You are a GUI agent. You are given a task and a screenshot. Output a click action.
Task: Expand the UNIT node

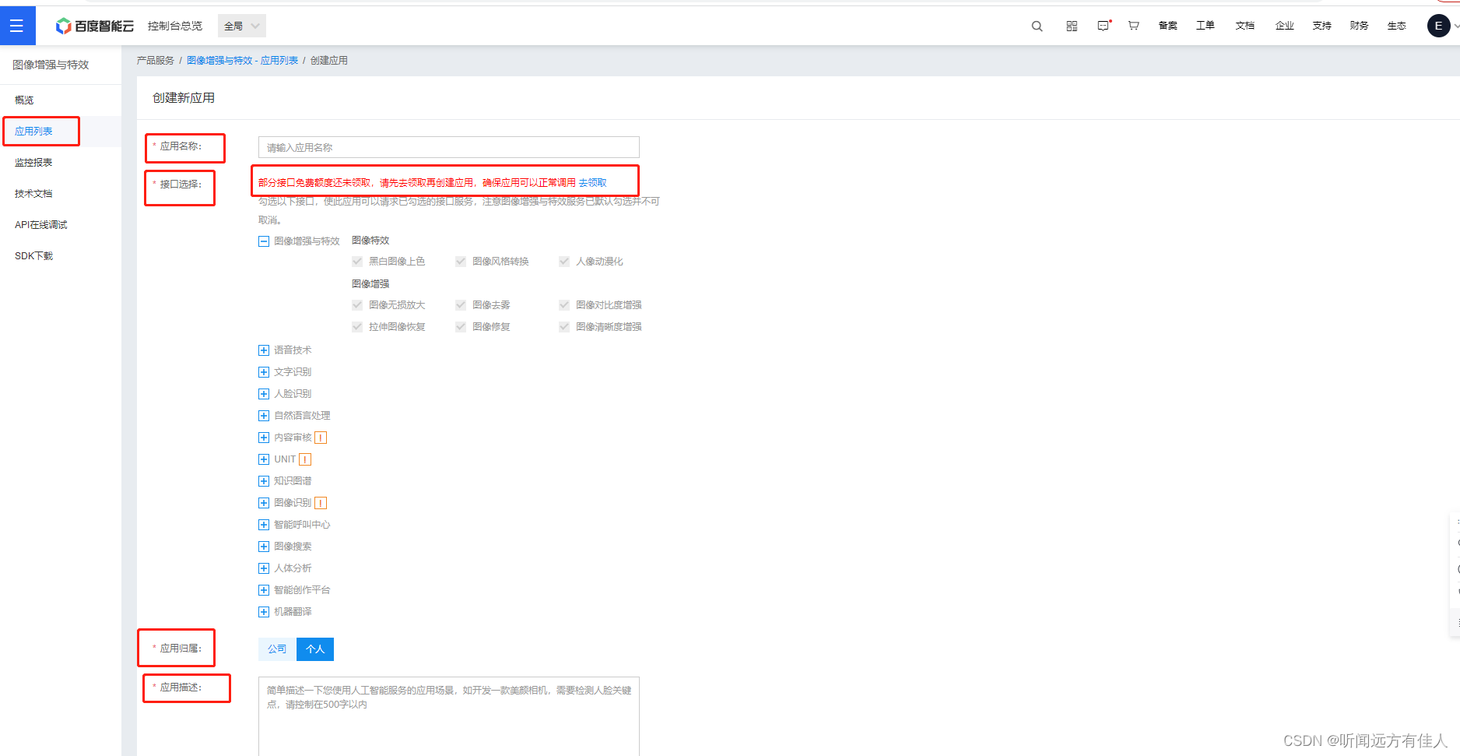point(264,459)
